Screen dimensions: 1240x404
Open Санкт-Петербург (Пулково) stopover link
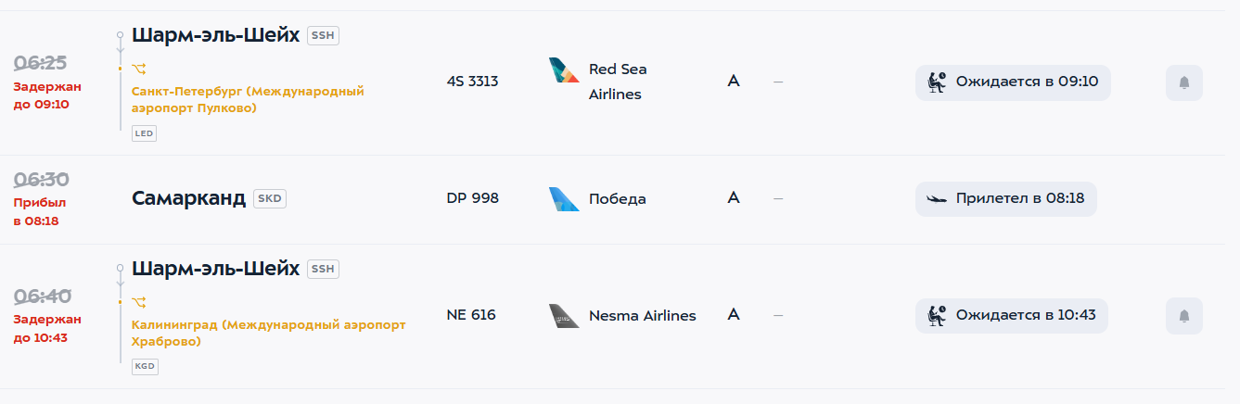tap(248, 100)
